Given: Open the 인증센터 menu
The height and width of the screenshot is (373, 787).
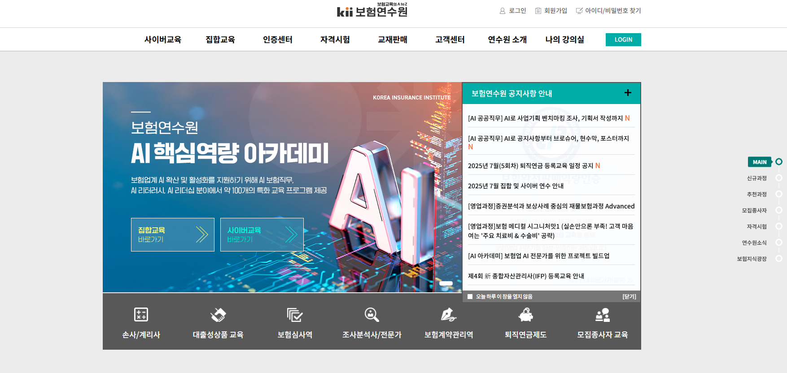Looking at the screenshot, I should [x=278, y=39].
